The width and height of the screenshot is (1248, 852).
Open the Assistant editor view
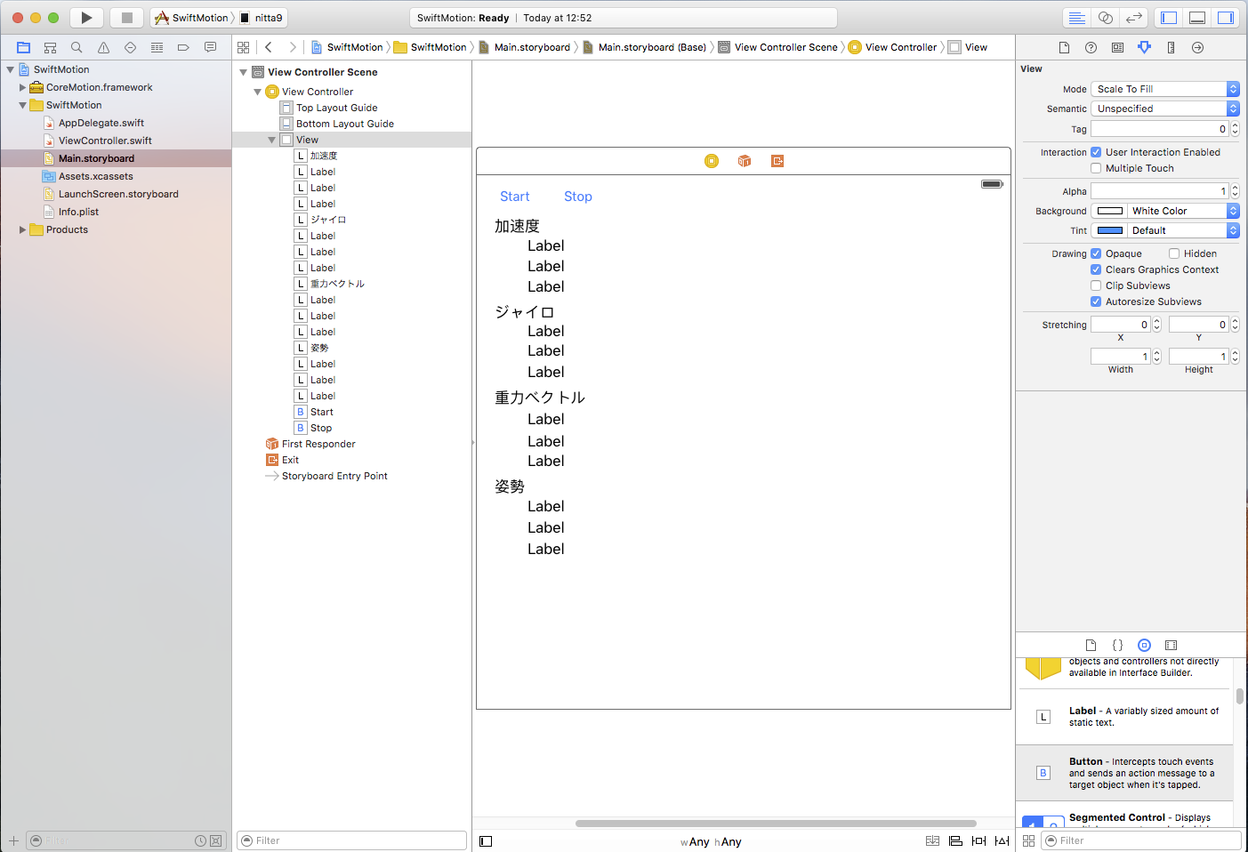pos(1105,18)
